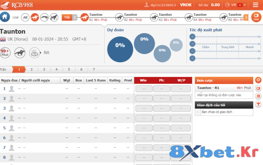Click the Home icon button
The height and width of the screenshot is (165, 263).
click(5, 17)
